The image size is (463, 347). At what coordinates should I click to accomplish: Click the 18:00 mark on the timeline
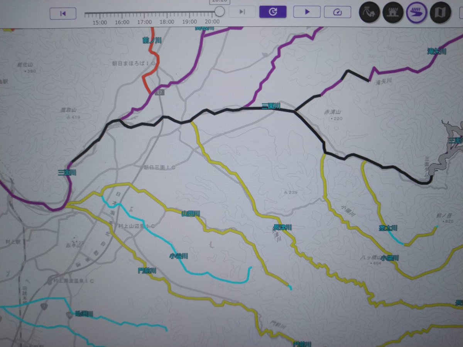tap(167, 22)
